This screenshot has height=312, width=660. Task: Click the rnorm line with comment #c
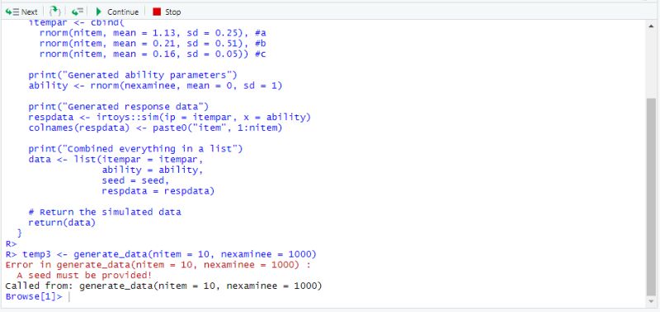pos(153,54)
